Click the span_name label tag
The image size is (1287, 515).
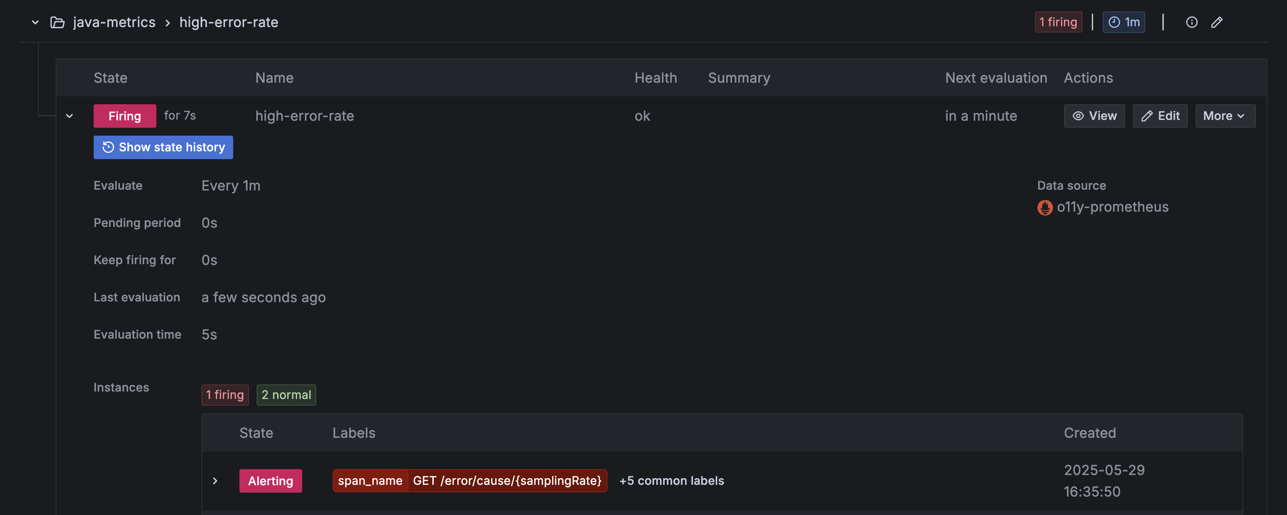pyautogui.click(x=470, y=481)
